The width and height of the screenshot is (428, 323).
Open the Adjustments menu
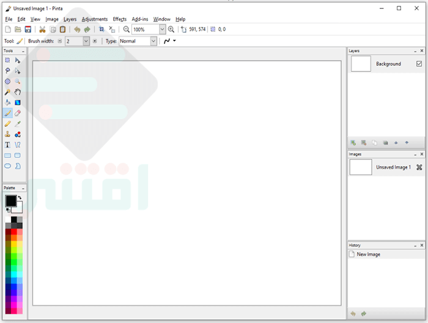[x=95, y=19]
